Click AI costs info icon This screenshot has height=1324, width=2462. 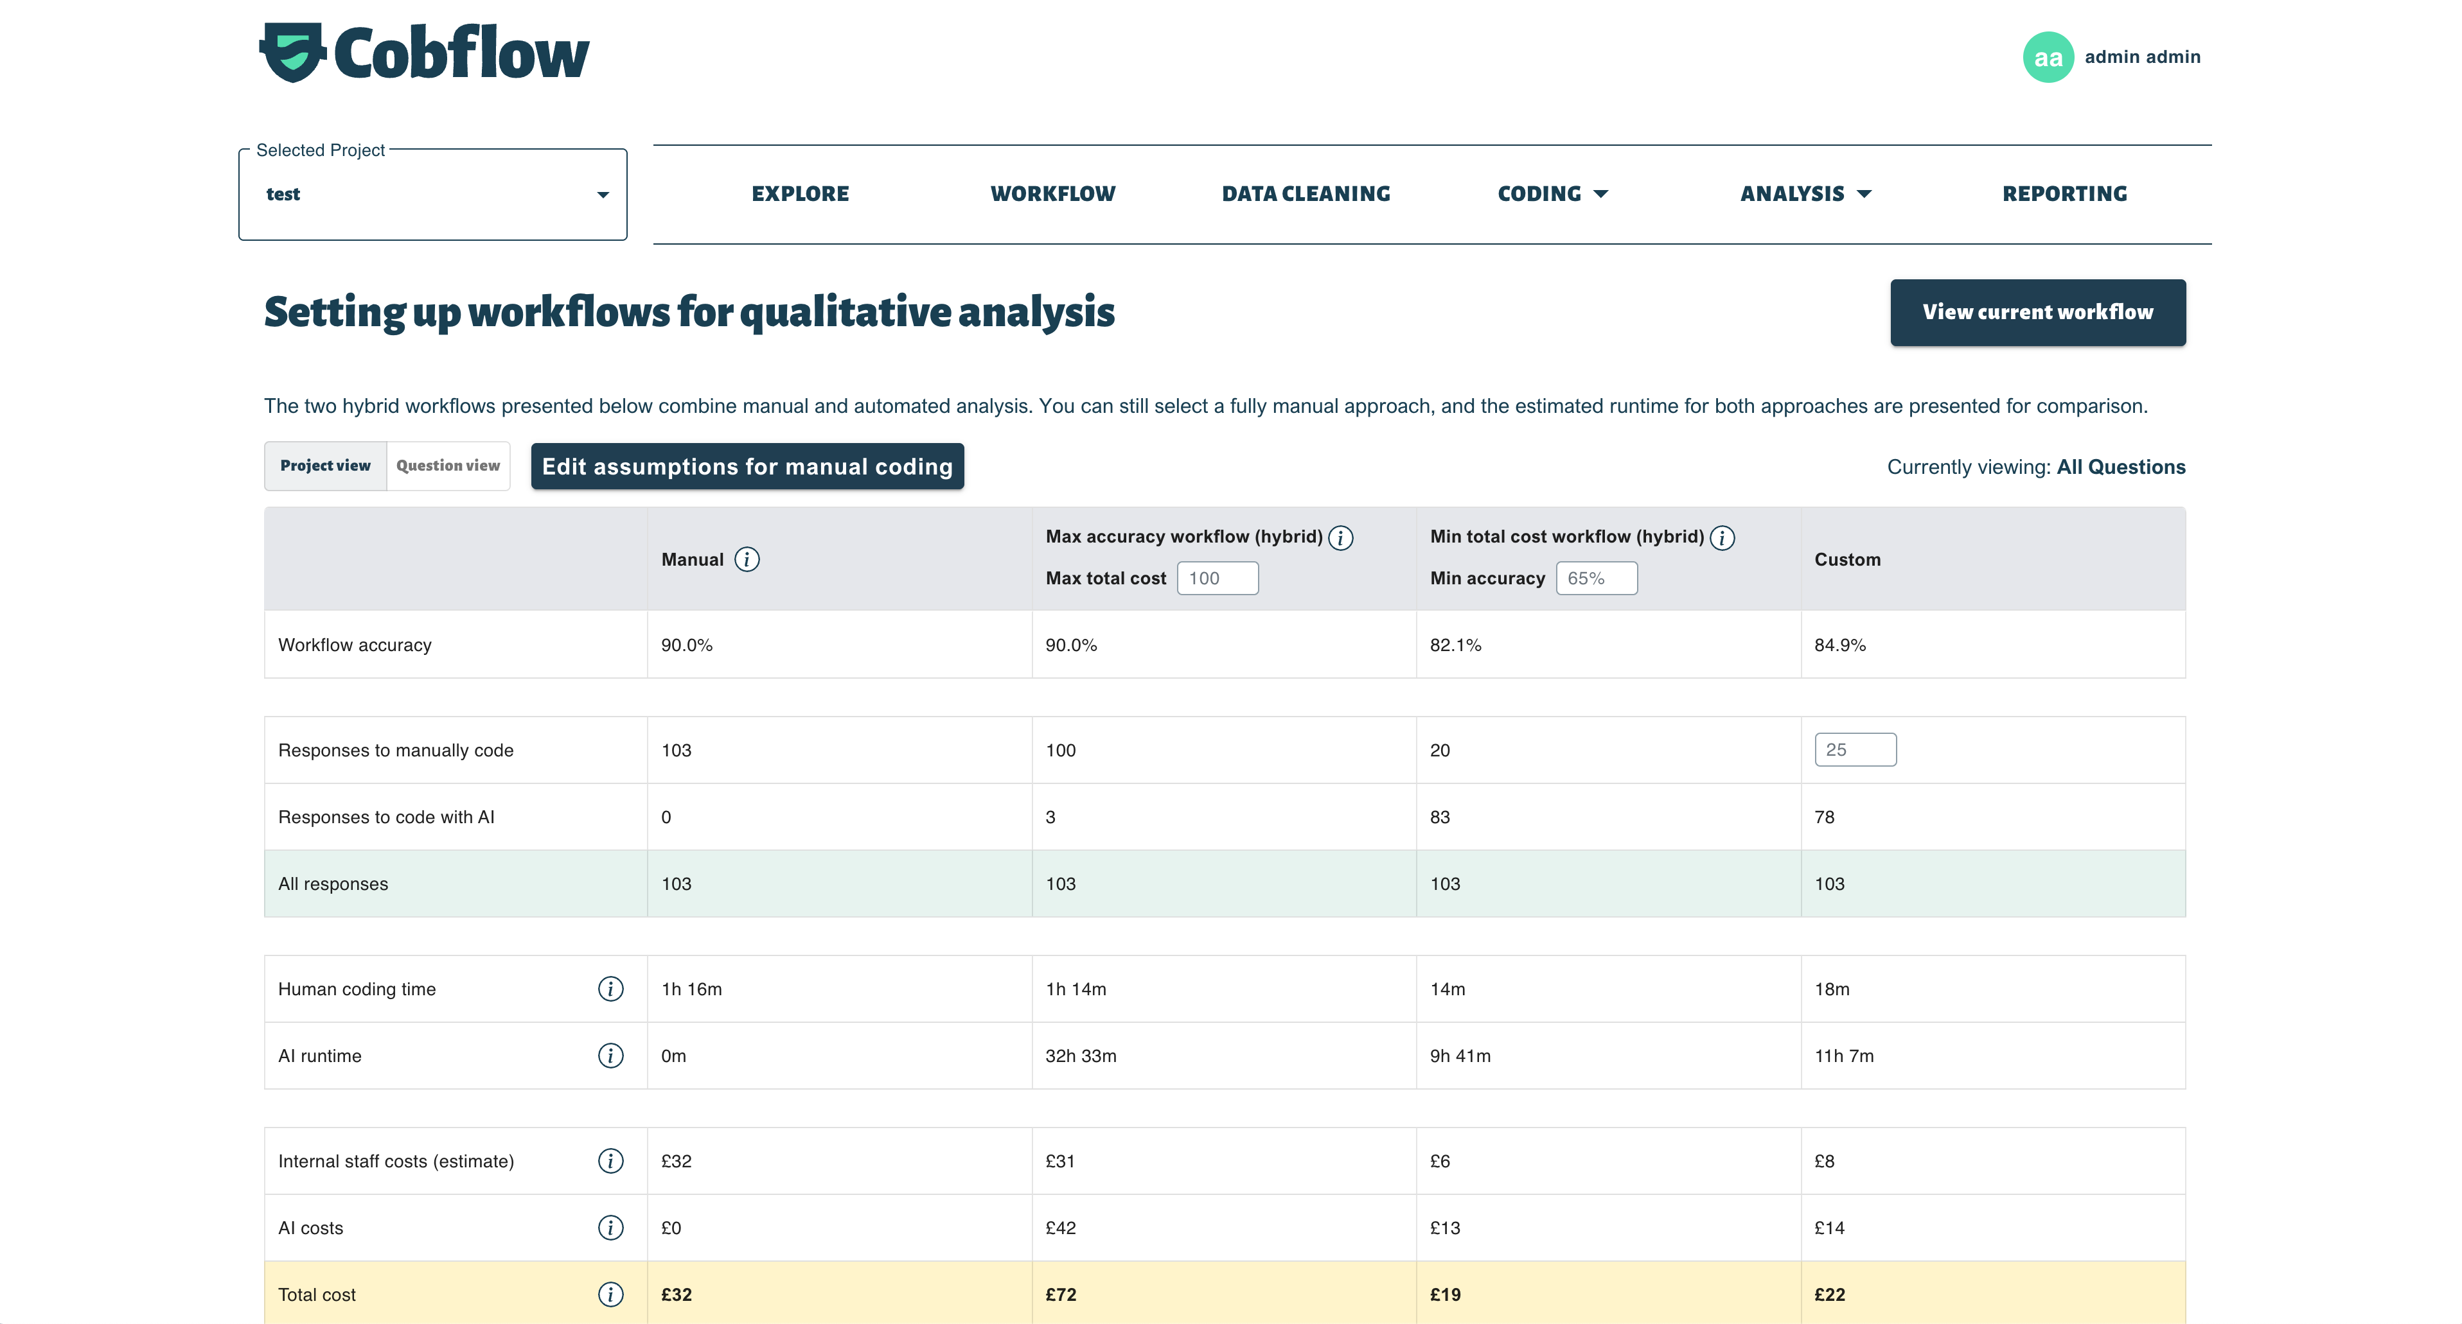(610, 1228)
